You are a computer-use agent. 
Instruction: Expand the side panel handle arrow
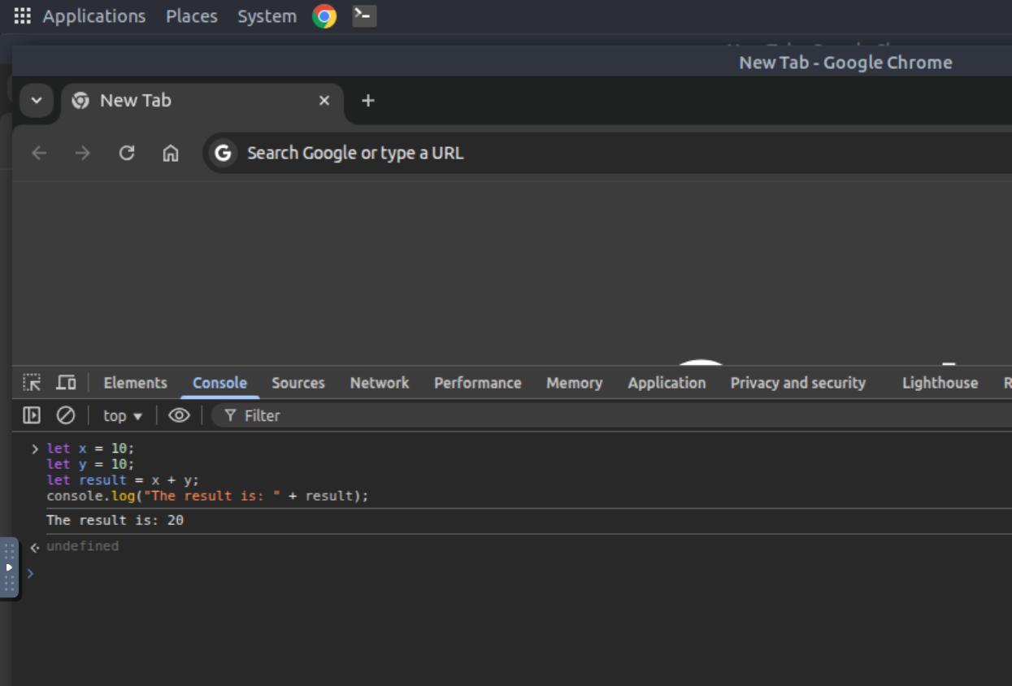point(9,567)
